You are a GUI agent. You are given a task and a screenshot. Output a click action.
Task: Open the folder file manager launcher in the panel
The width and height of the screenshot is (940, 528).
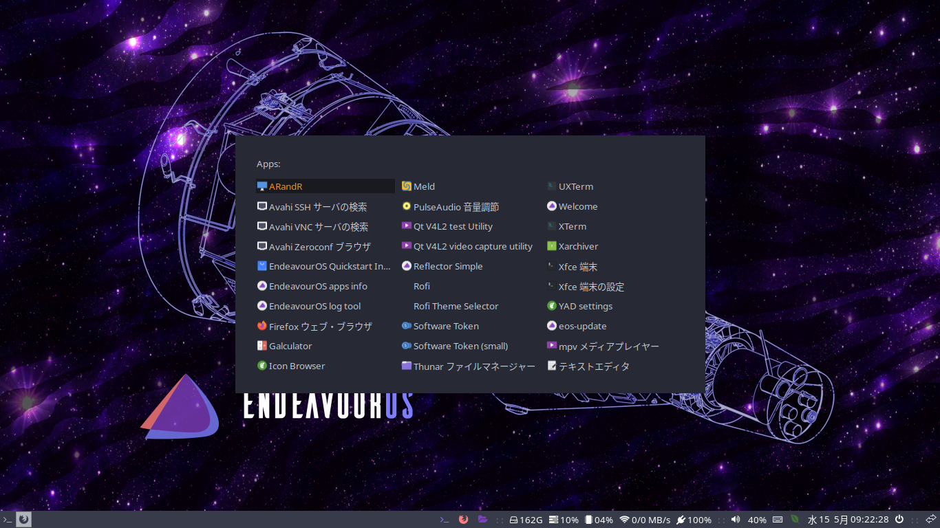coord(483,520)
